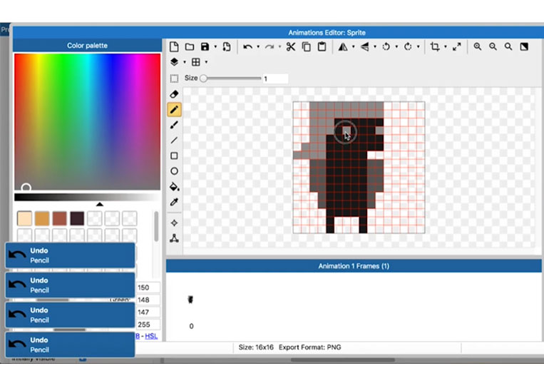
Task: Create a new sprite file
Action: (x=174, y=46)
